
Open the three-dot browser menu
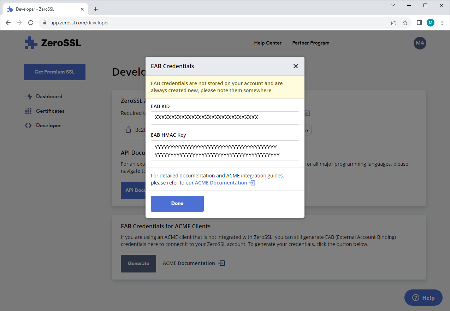point(442,22)
